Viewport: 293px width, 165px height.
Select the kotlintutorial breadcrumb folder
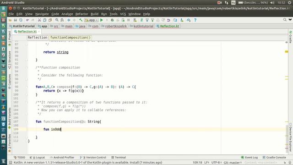coord(141,26)
